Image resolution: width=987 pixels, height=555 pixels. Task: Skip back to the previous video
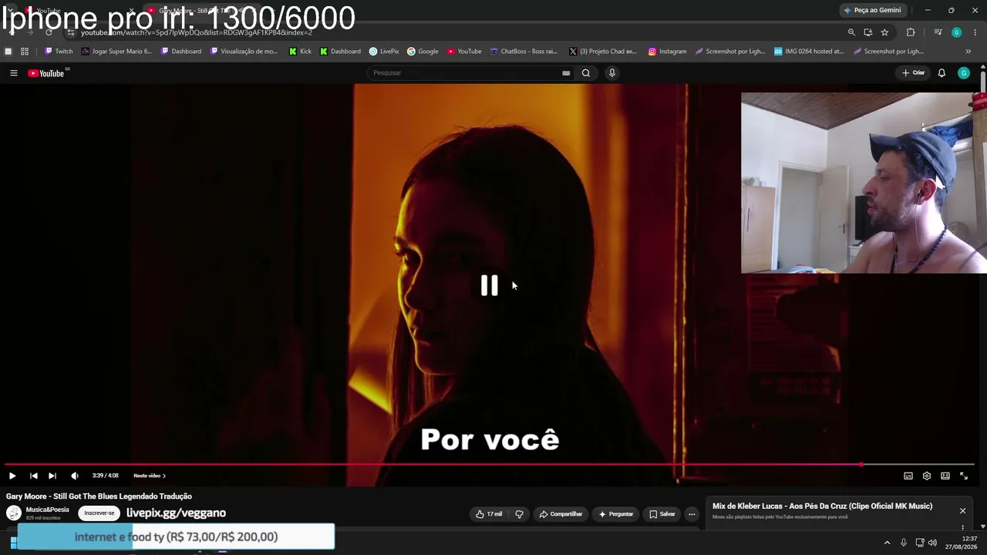coord(33,476)
